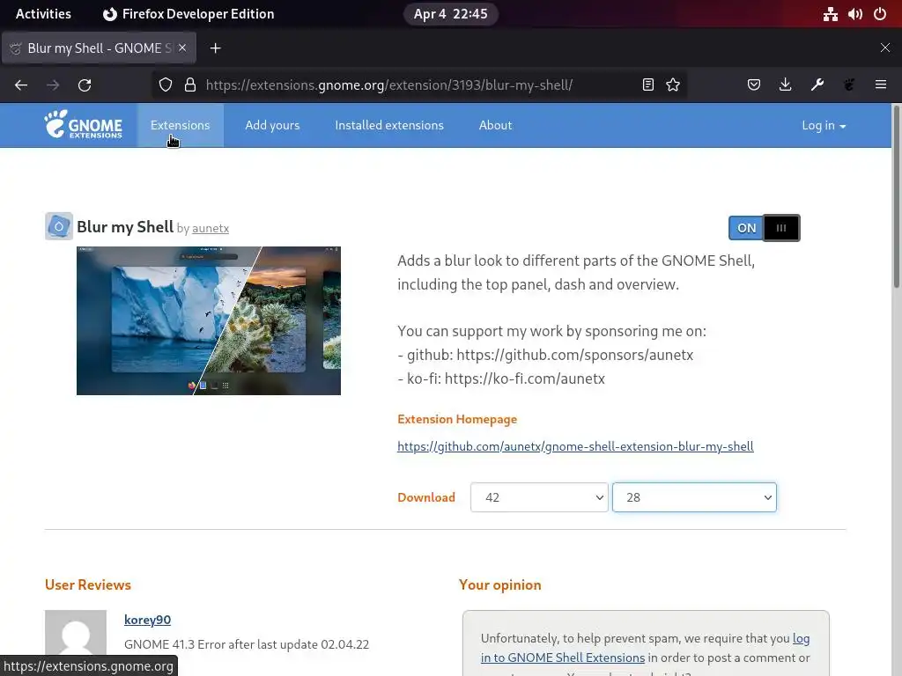902x676 pixels.
Task: Click the padlock site security icon
Action: (x=190, y=85)
